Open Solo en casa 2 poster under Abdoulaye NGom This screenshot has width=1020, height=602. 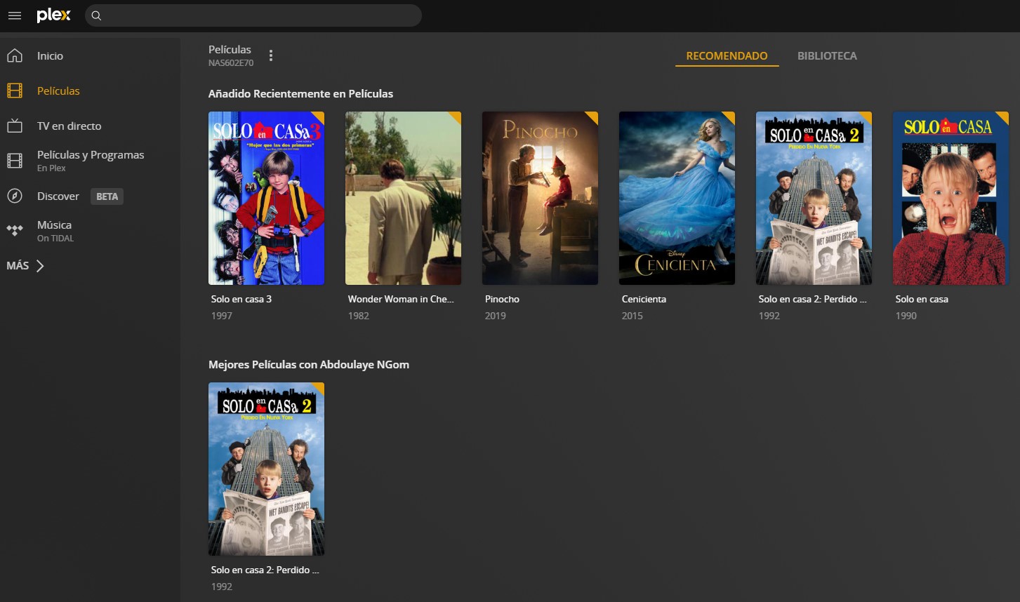266,469
